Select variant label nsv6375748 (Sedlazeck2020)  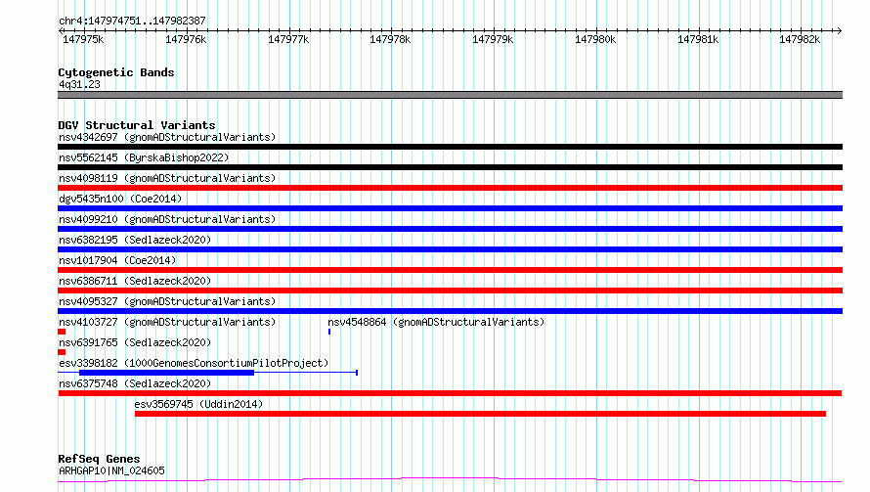135,383
